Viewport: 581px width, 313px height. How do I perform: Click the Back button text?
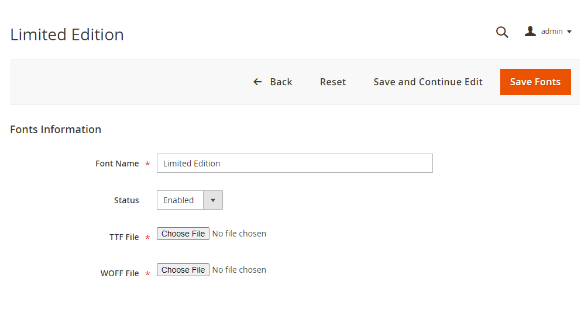[x=281, y=82]
